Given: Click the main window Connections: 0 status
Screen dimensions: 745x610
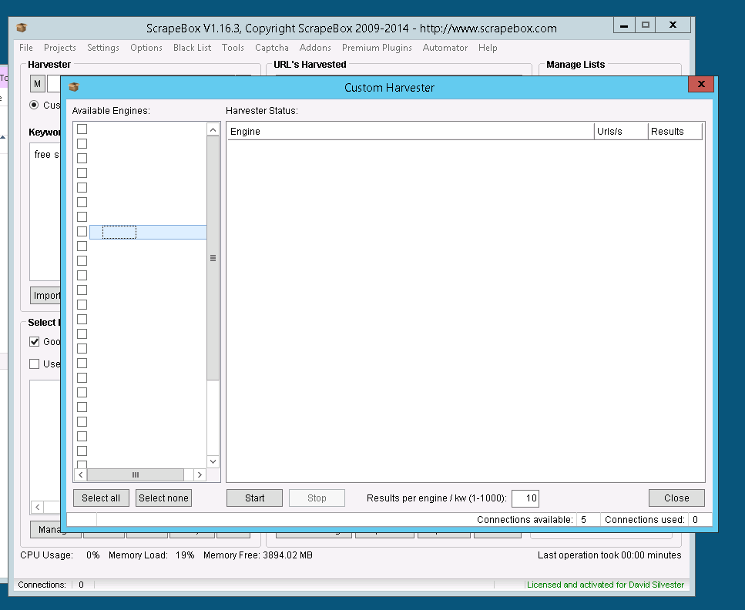Looking at the screenshot, I should point(51,585).
